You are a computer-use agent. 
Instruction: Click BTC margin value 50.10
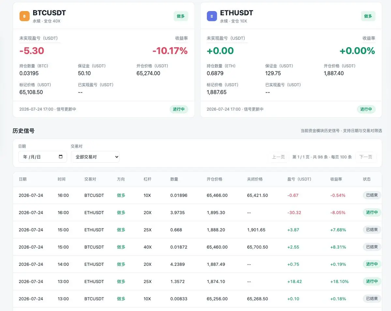click(x=84, y=73)
